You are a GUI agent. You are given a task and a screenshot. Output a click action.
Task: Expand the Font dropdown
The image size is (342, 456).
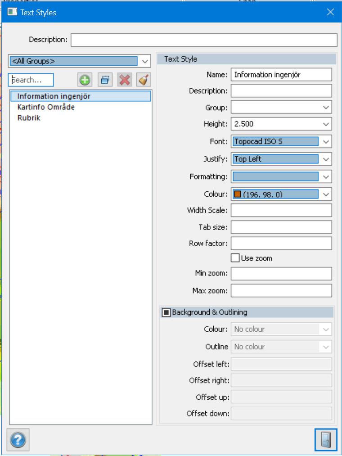[x=326, y=142]
